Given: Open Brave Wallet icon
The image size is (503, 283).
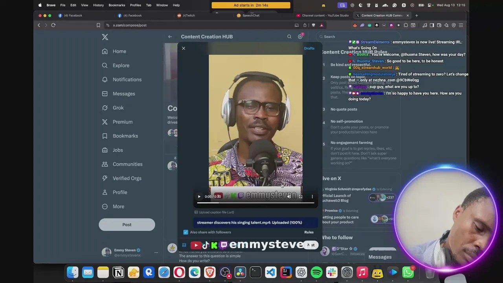Looking at the screenshot, I should pos(439,25).
